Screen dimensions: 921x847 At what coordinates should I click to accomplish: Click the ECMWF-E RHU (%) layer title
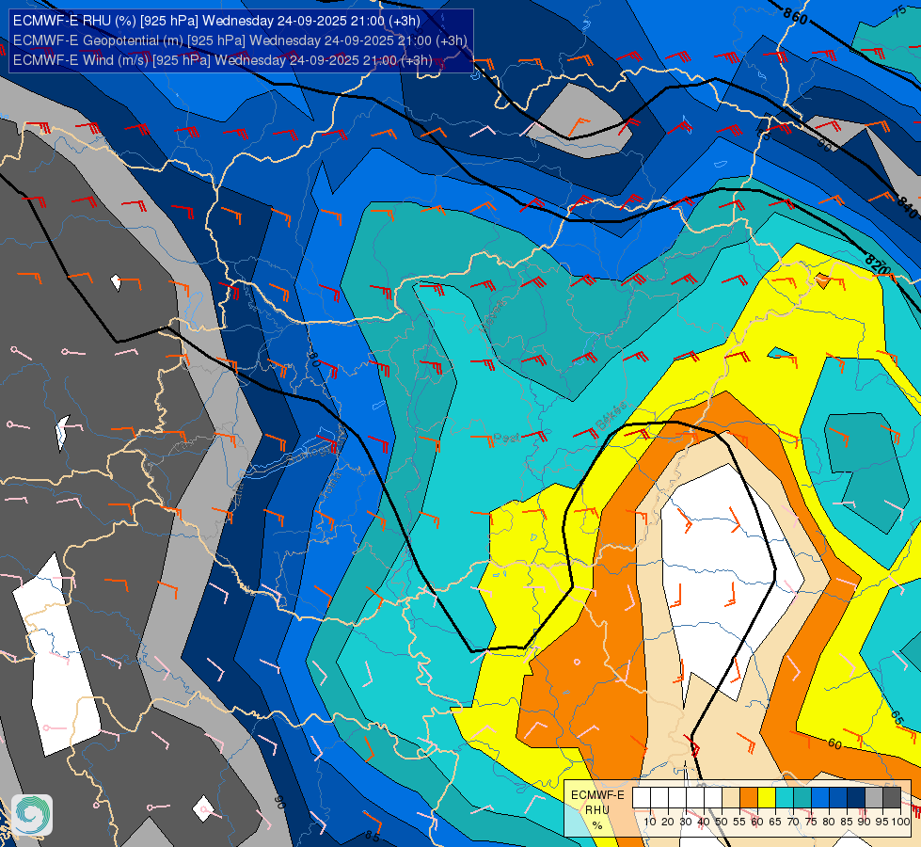tap(216, 21)
